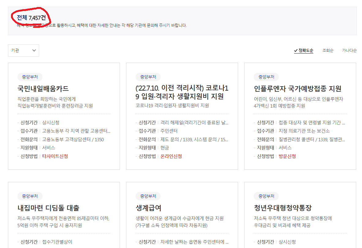Click 코로나19 격리·입원자 생활지원비 지원 description
Screen dimensions: 362x248
(x=172, y=105)
